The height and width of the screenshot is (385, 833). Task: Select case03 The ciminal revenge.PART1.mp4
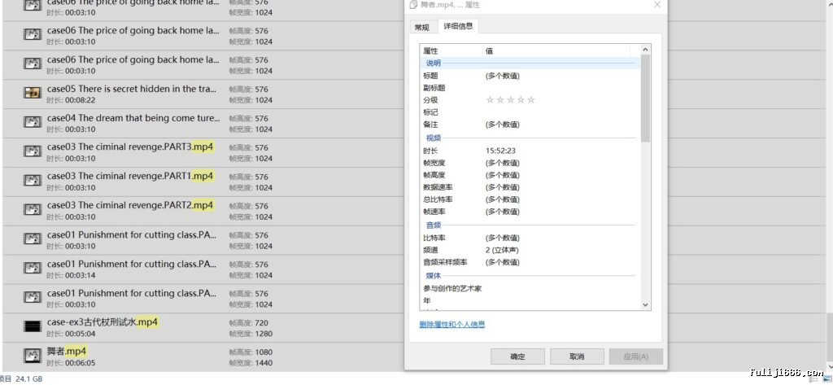click(130, 176)
